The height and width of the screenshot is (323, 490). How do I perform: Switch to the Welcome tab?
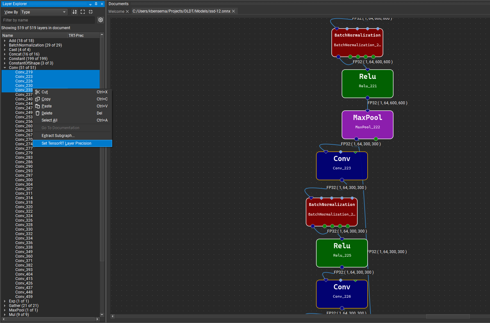point(116,11)
